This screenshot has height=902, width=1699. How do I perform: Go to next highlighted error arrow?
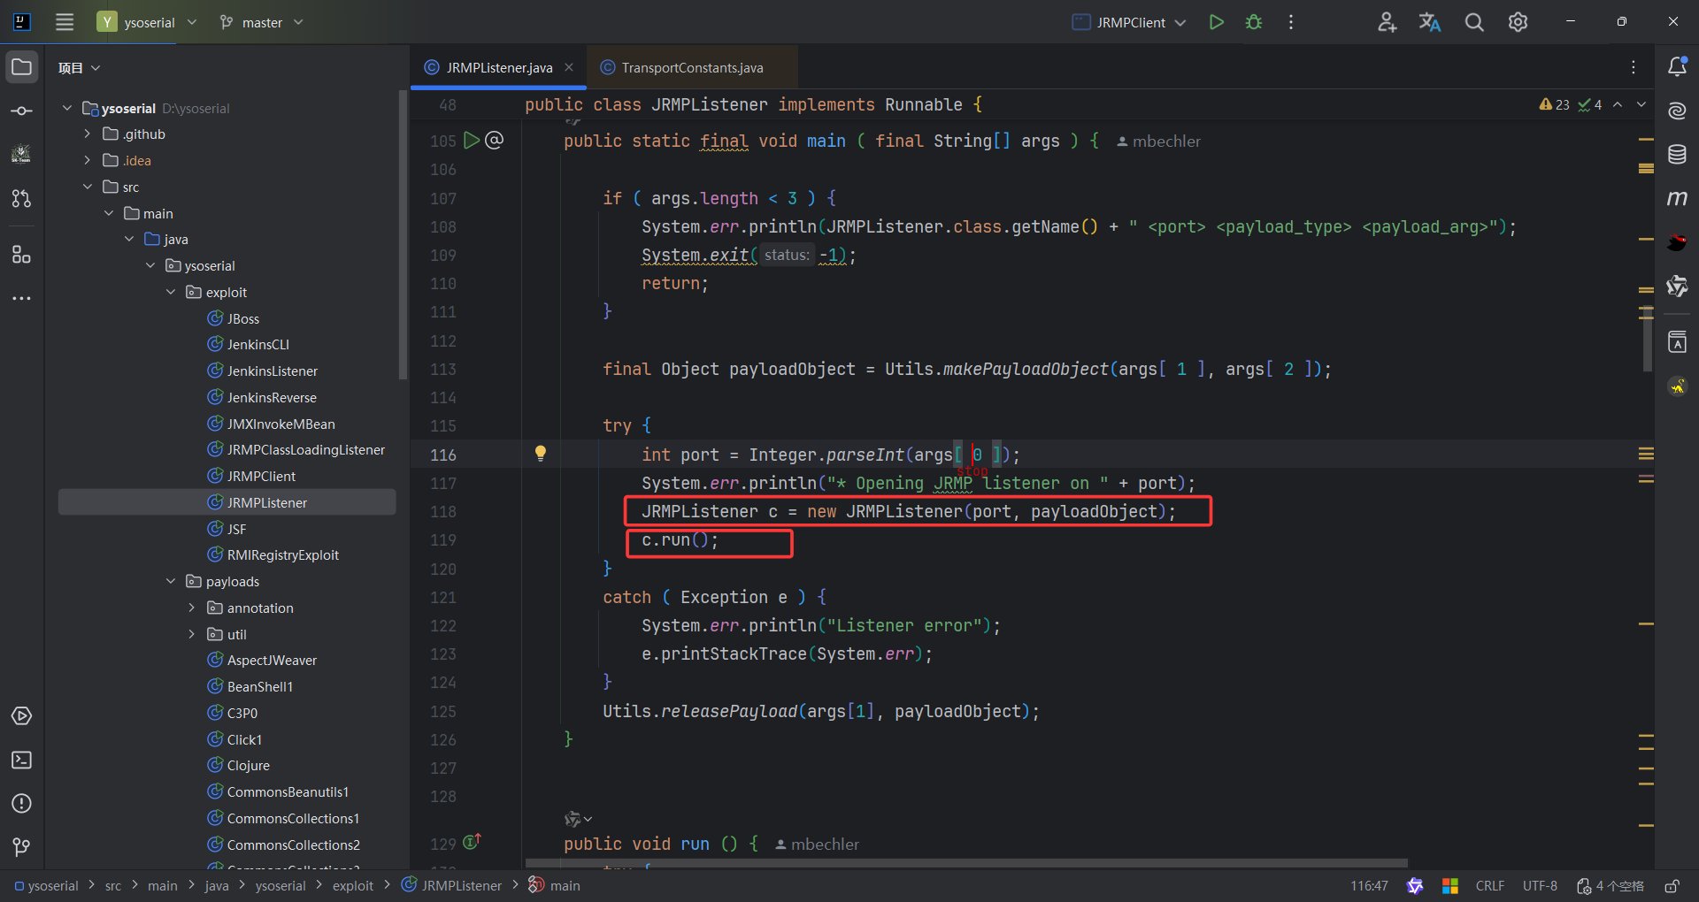click(1641, 104)
